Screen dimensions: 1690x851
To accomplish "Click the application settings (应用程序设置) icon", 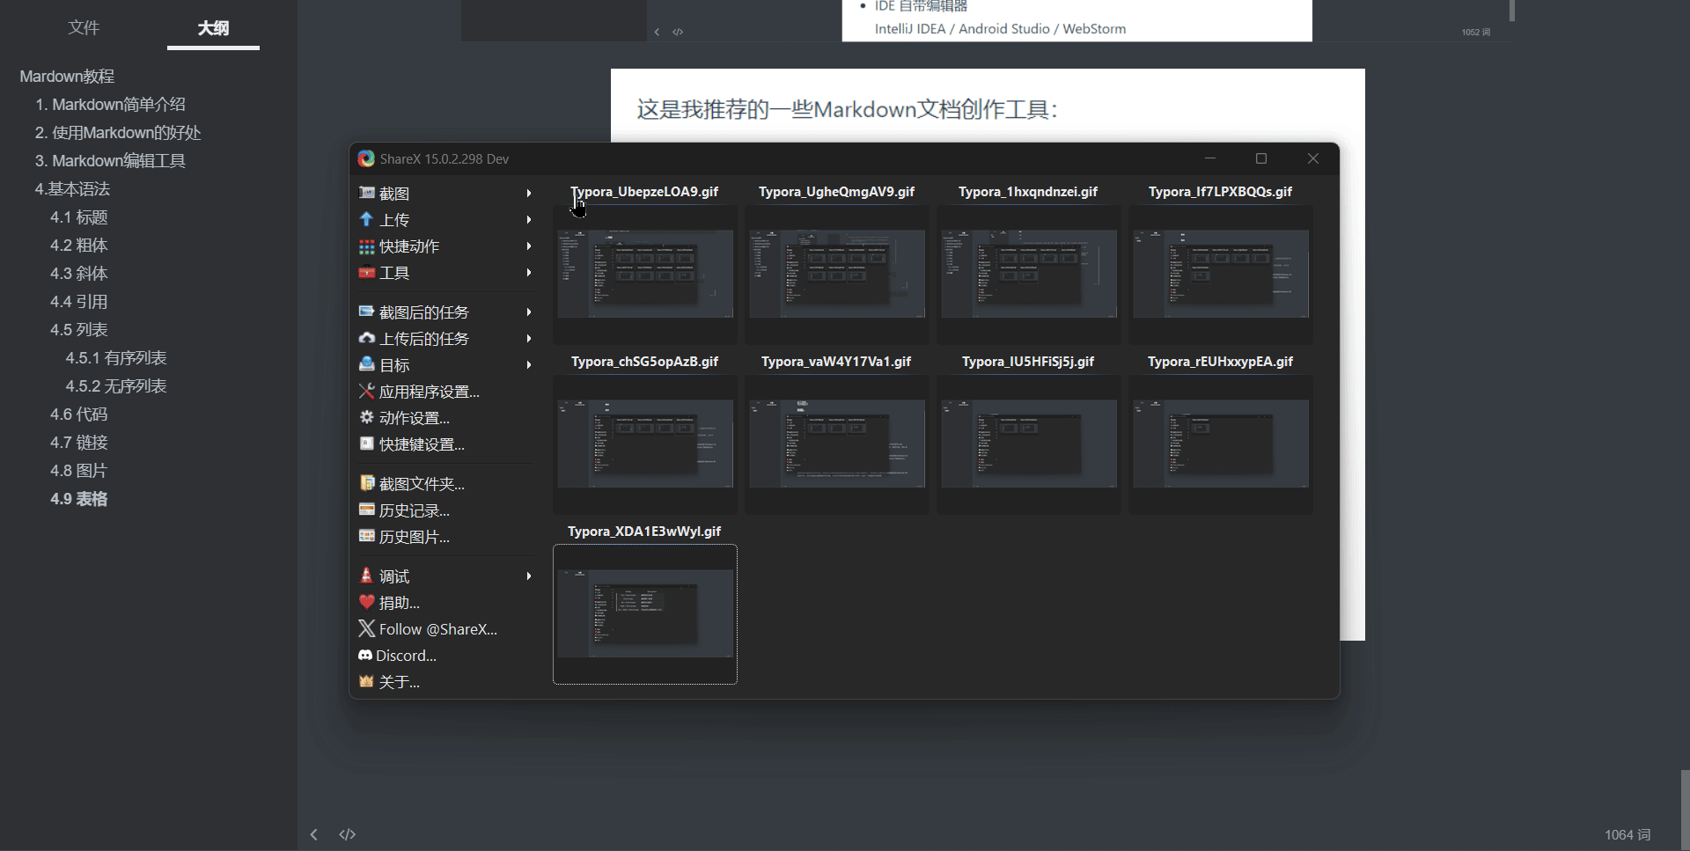I will tap(367, 391).
